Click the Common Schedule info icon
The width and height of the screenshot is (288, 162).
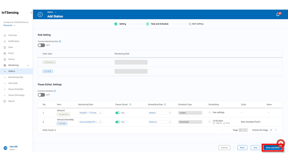pos(55,91)
